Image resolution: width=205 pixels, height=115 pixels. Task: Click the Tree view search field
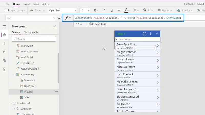[34, 39]
